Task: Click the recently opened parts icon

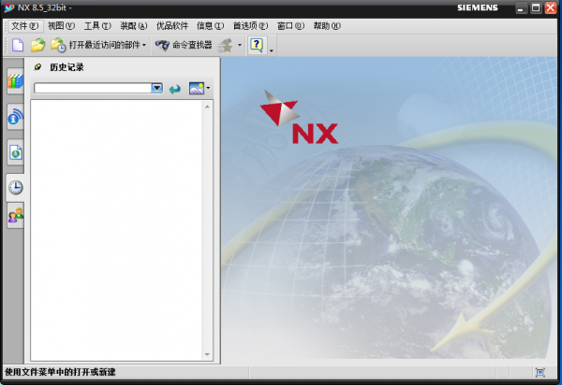Action: (x=58, y=46)
